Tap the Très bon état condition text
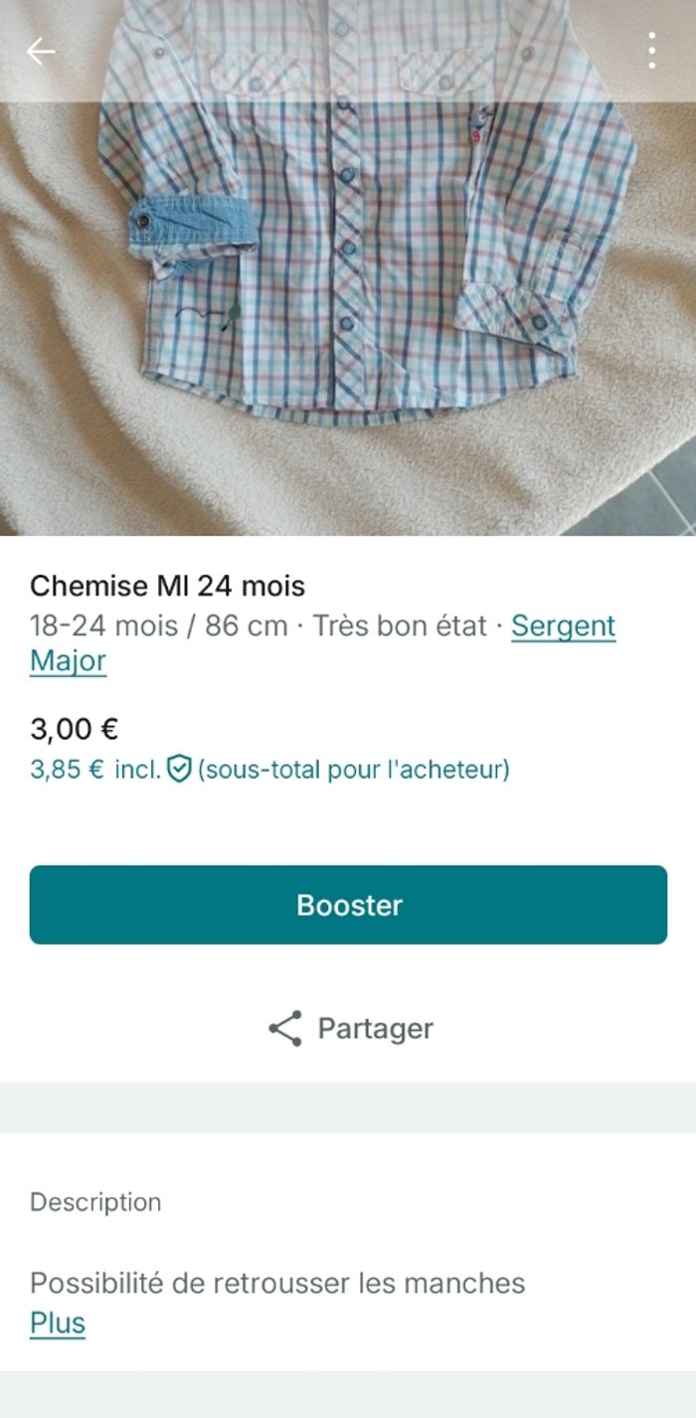The width and height of the screenshot is (696, 1418). pyautogui.click(x=400, y=626)
